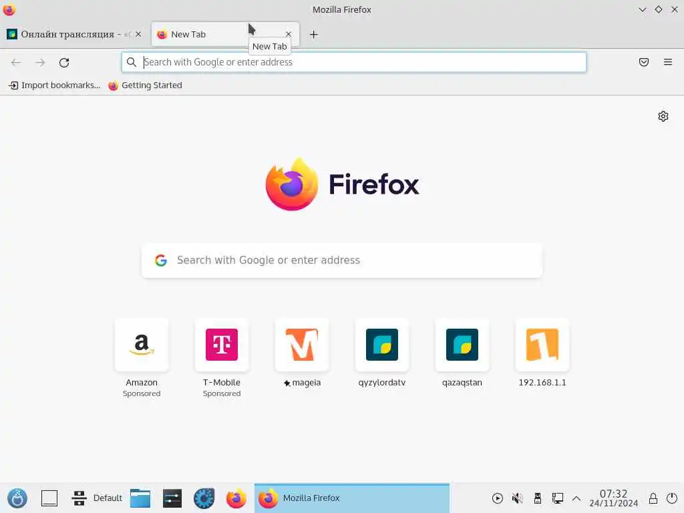Click the show desktop taskbar icon
Viewport: 684px width, 513px height.
point(49,498)
